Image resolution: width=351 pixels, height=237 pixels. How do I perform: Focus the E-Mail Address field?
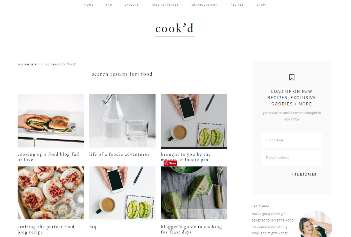coord(292,158)
